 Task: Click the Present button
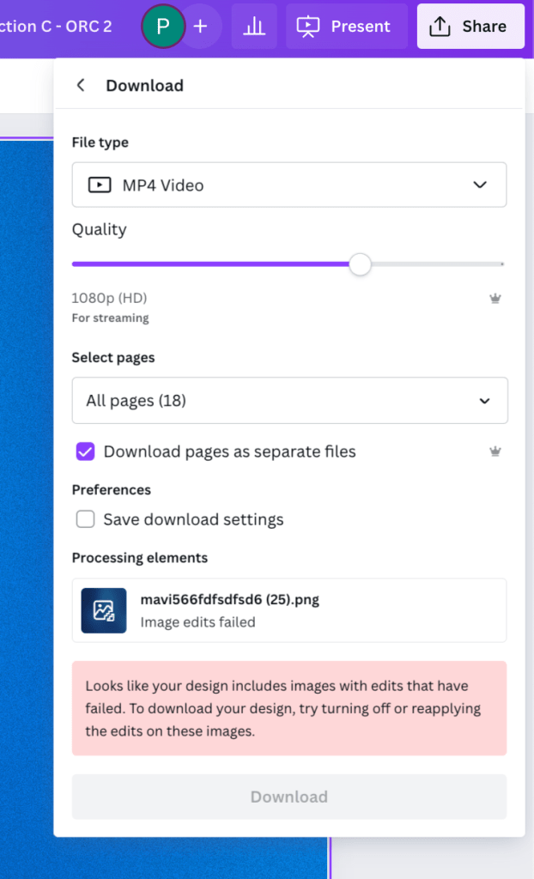tap(347, 26)
